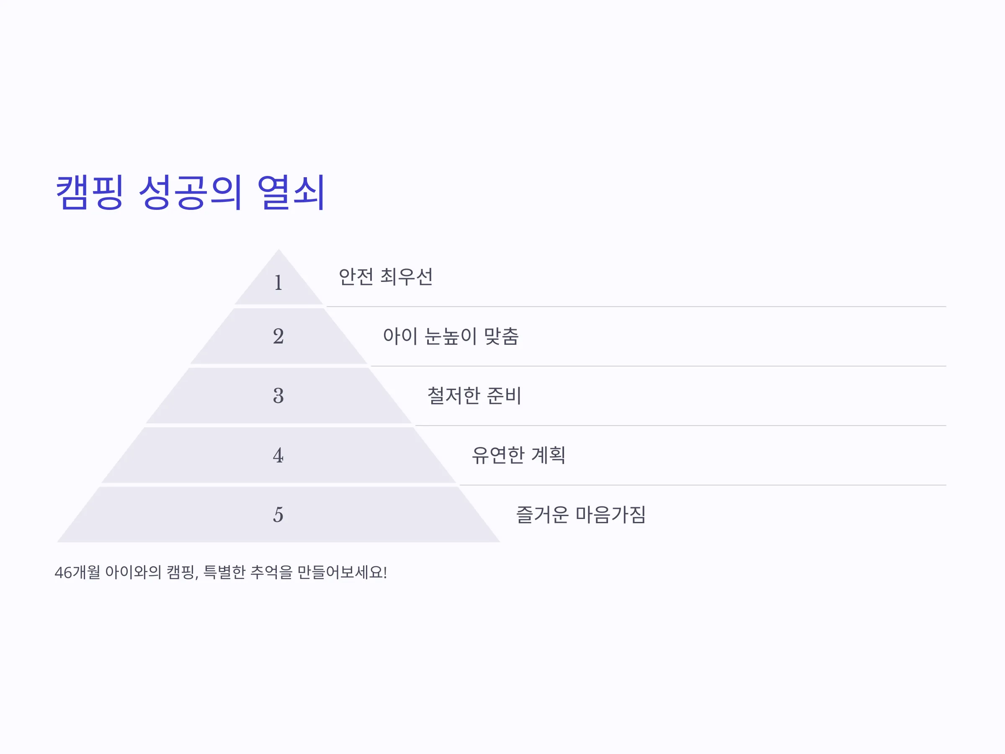Select pyramid base tier numbered 5
The image size is (1005, 754).
click(x=278, y=514)
